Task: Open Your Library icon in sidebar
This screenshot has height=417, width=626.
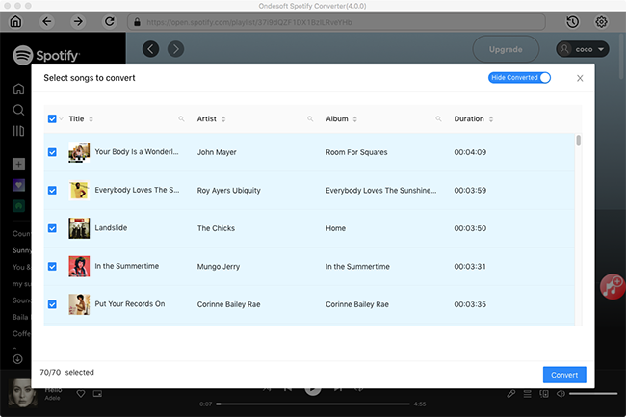Action: 18,131
